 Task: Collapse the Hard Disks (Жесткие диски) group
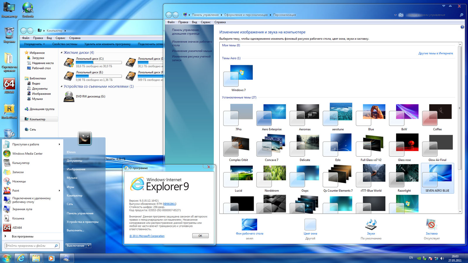tap(61, 53)
